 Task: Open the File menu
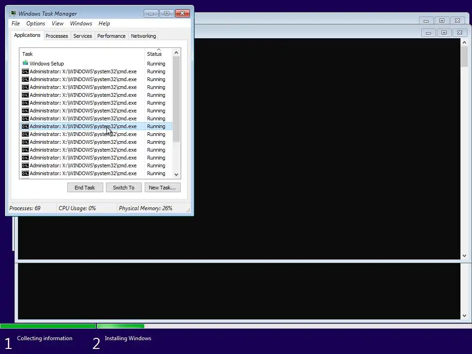pos(16,24)
